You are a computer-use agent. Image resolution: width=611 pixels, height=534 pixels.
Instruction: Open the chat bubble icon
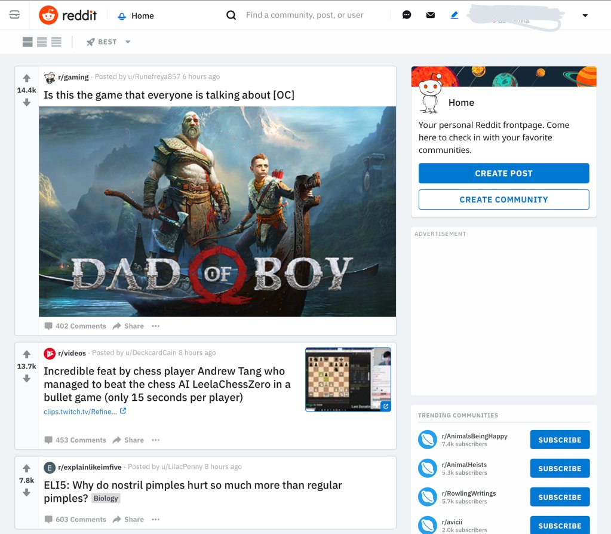click(x=406, y=15)
